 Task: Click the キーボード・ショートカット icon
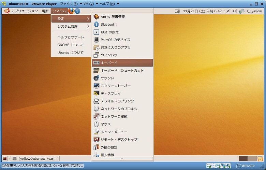click(x=97, y=70)
